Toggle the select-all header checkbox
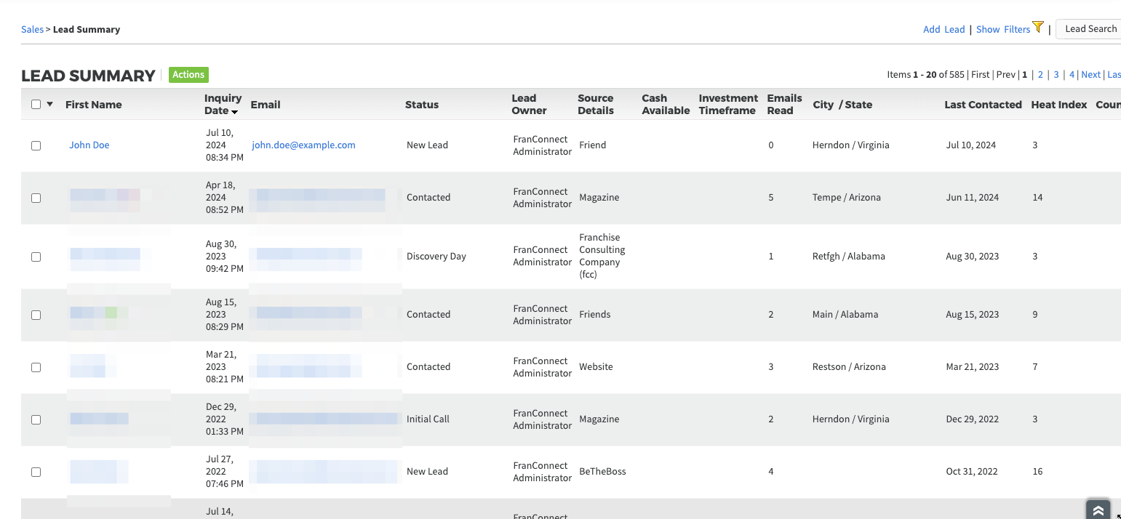The height and width of the screenshot is (519, 1121). click(x=36, y=105)
